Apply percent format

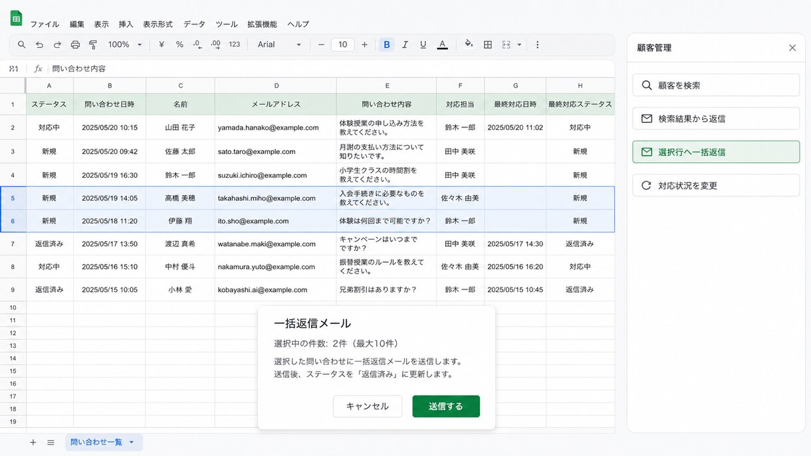click(x=179, y=44)
